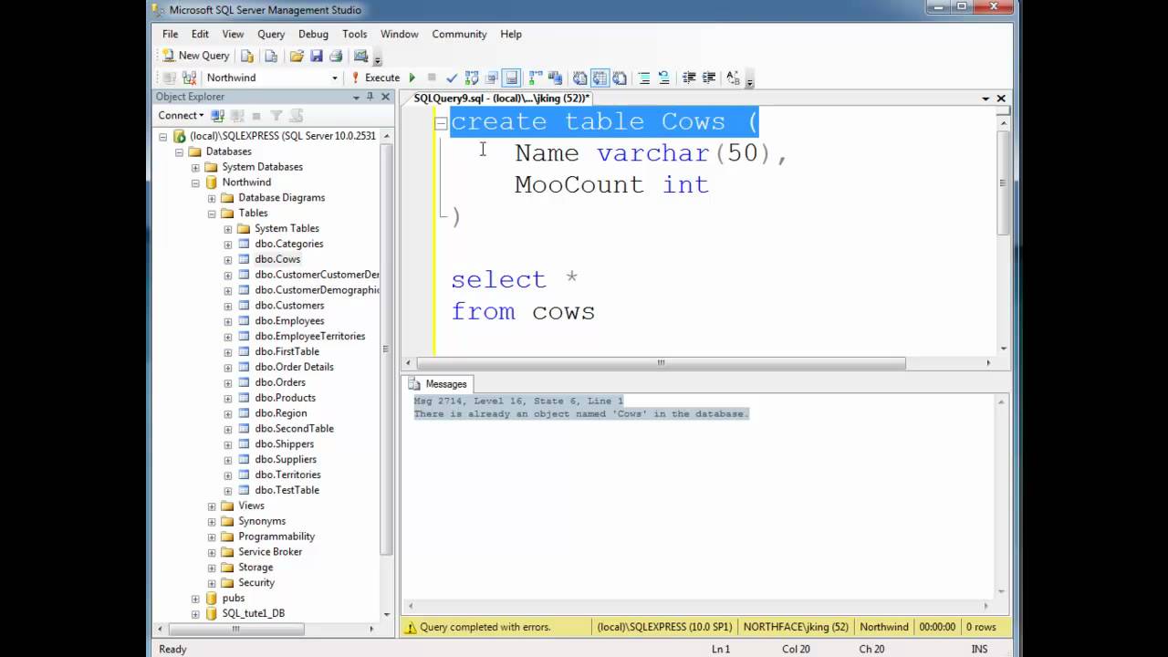Open the Activity Monitor icon
The image size is (1168, 657).
tap(361, 56)
